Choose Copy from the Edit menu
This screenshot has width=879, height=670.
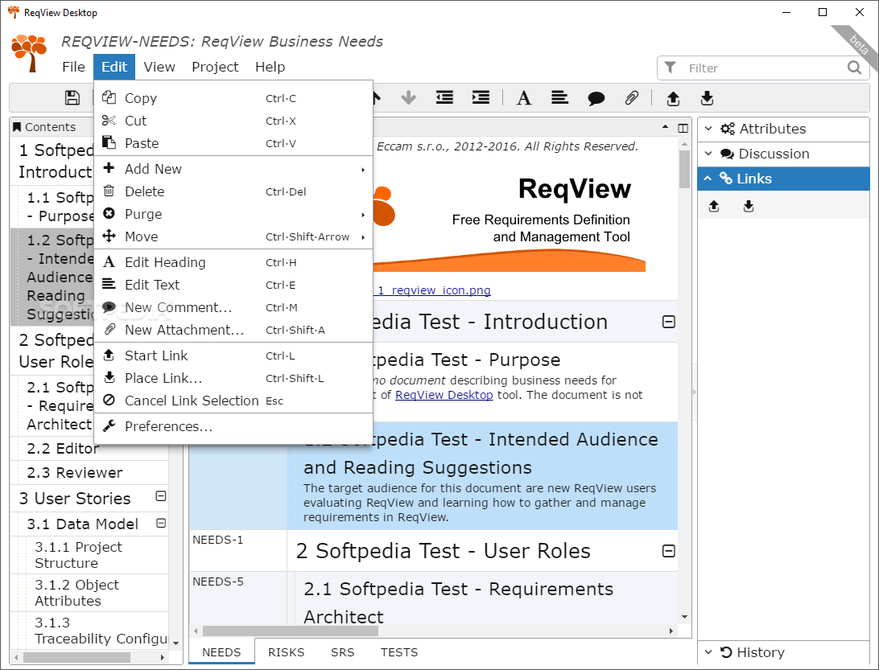pyautogui.click(x=233, y=98)
